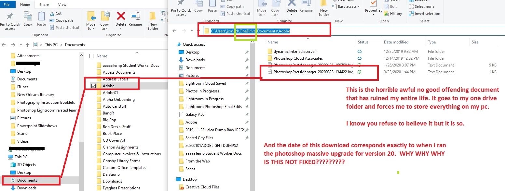The image size is (505, 191).
Task: Switch to the View ribbon tab
Action: click(62, 5)
